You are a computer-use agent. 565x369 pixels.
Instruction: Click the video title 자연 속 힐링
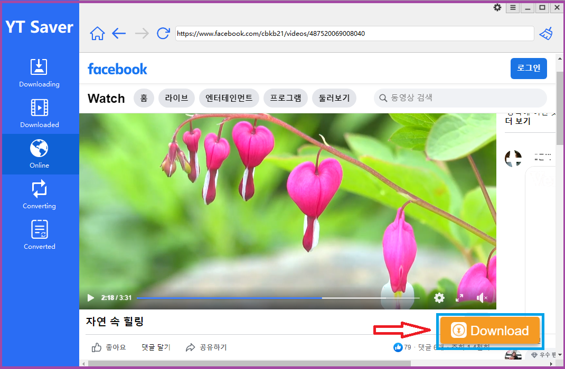coord(115,321)
